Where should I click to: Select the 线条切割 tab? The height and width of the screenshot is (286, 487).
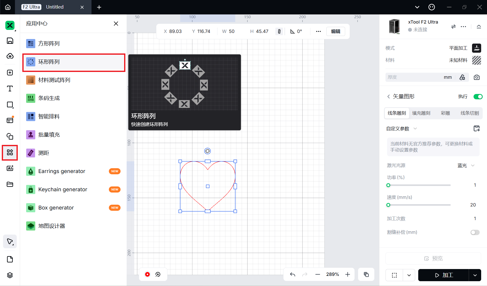[469, 113]
